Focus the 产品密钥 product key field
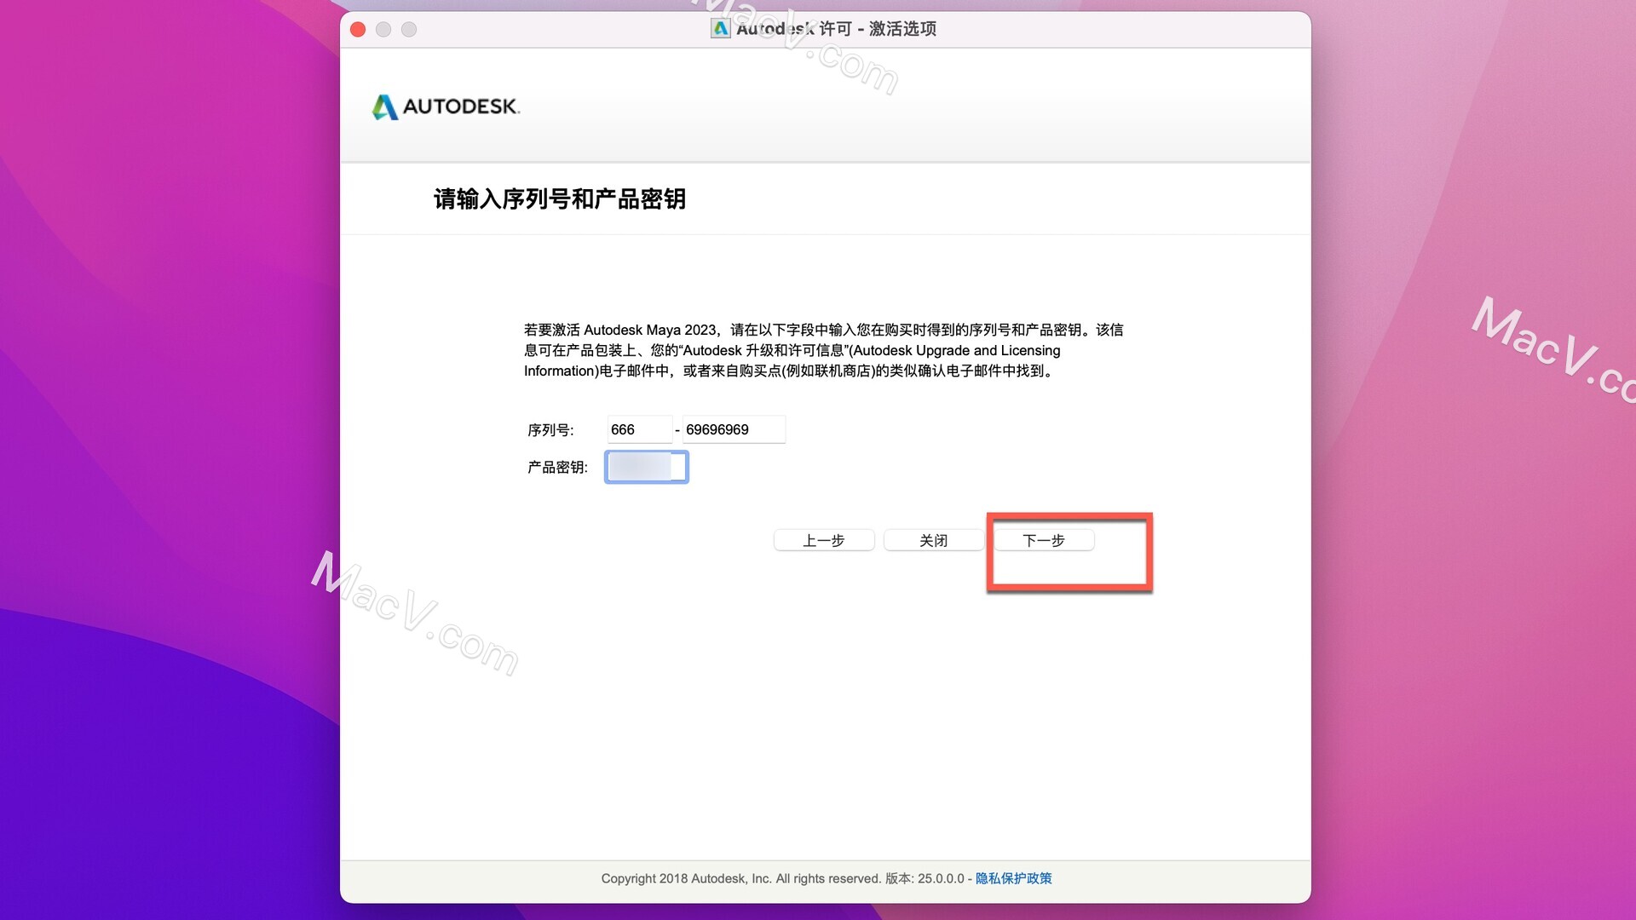 [647, 467]
